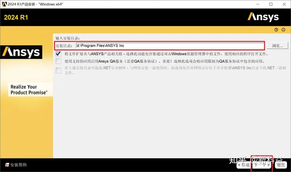The height and width of the screenshot is (172, 291).
Task: Click the info circle icon
Action: click(x=283, y=29)
